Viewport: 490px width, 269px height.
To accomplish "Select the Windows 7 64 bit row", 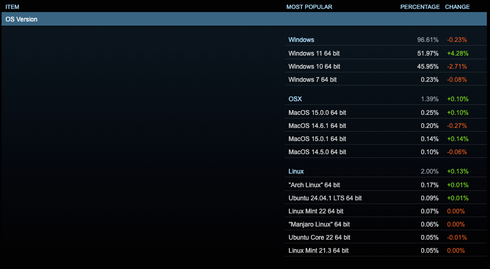I will (385, 80).
